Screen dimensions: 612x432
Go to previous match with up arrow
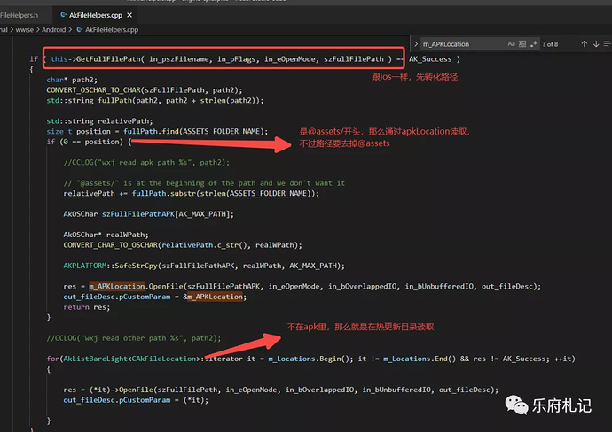584,44
